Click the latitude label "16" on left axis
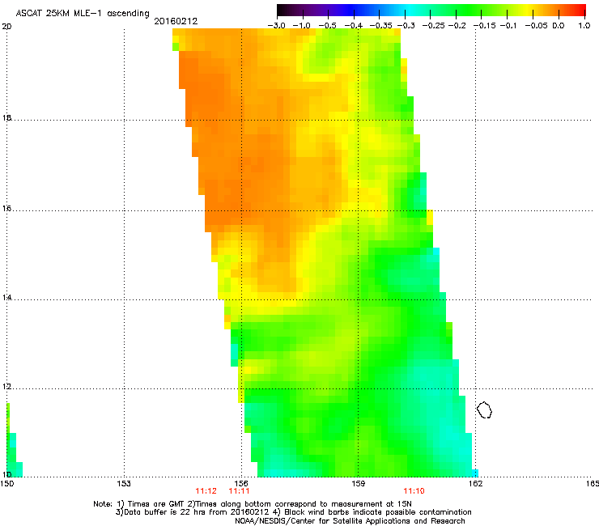Viewport: 599px width, 526px height. [x=6, y=209]
